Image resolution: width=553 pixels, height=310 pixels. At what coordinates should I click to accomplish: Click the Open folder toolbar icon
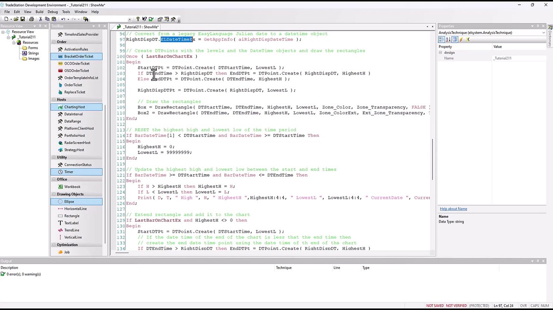tap(16, 19)
